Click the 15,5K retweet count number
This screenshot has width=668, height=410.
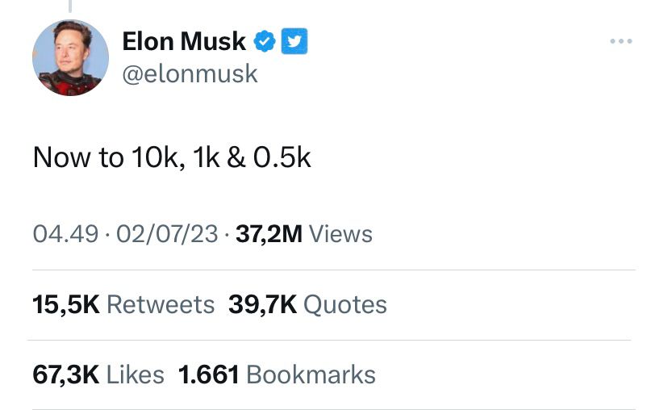(x=65, y=304)
